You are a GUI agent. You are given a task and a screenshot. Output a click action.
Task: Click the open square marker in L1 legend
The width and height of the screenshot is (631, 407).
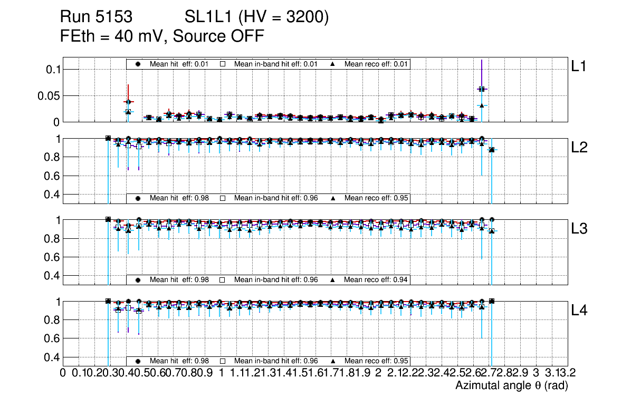223,64
